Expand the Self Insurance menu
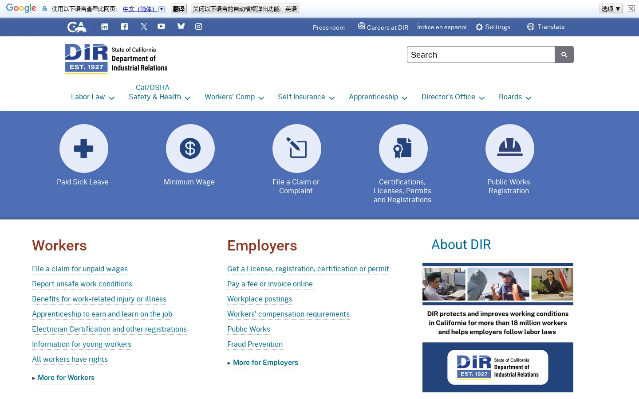Image resolution: width=639 pixels, height=399 pixels. coord(306,97)
